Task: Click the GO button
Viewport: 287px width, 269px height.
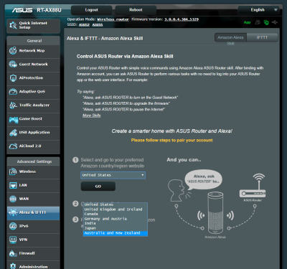Action: [x=98, y=187]
